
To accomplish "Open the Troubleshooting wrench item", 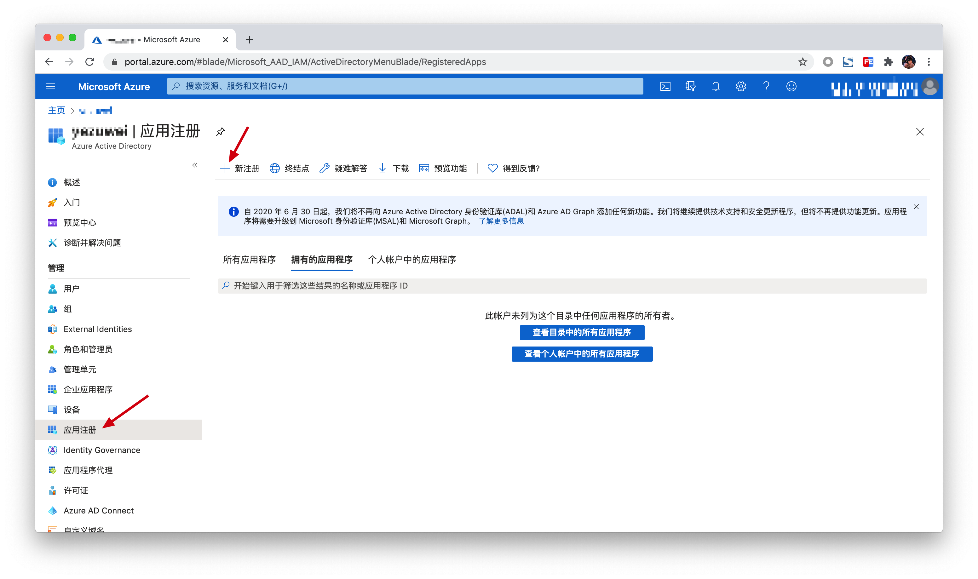I will [x=343, y=168].
